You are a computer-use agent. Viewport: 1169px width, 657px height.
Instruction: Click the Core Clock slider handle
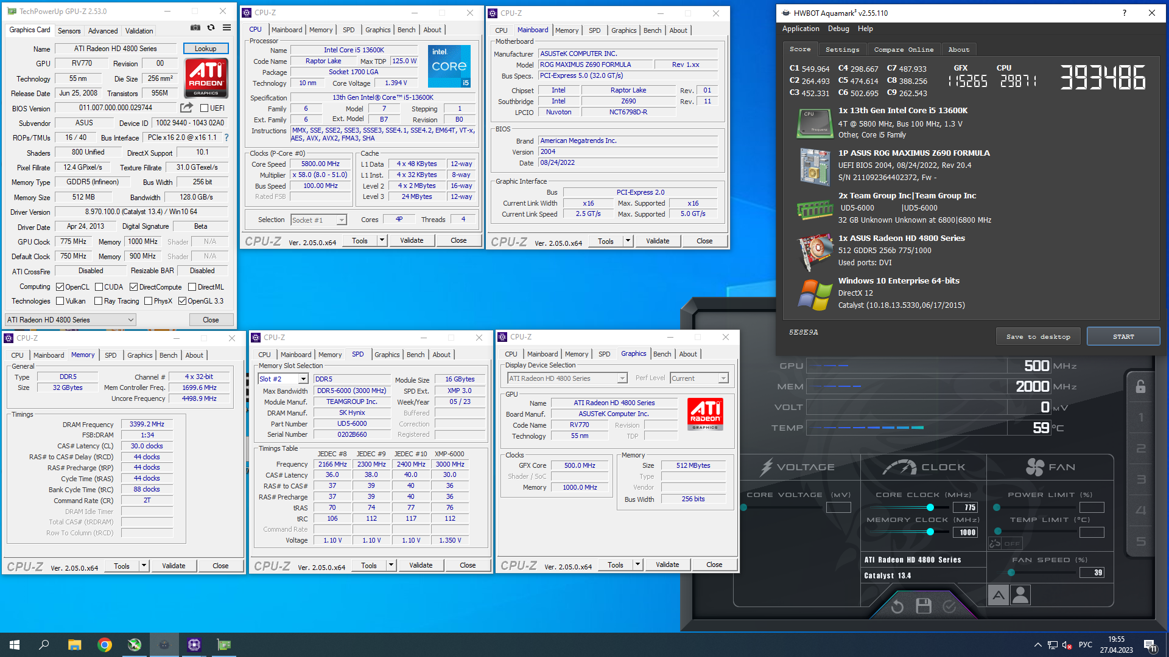pyautogui.click(x=930, y=507)
